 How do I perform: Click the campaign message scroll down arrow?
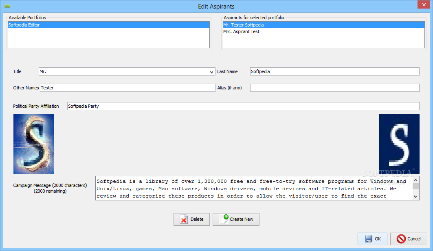coord(416,196)
